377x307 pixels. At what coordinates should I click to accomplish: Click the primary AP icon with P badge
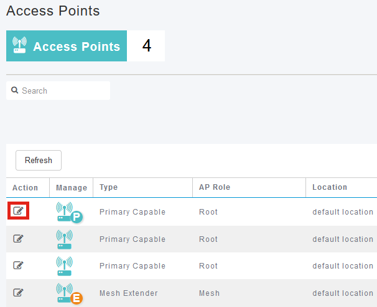coord(69,212)
